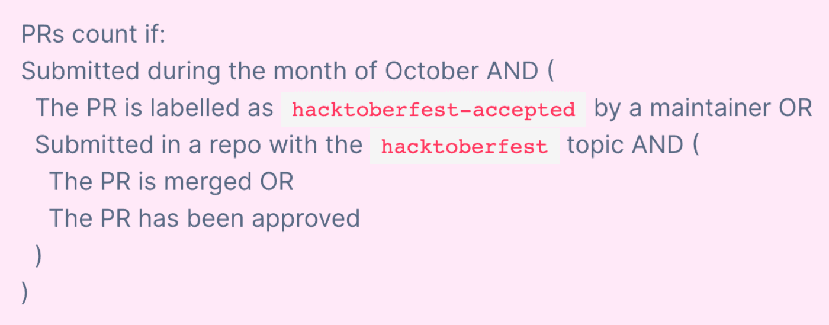Click the word "approved"
829x325 pixels.
click(306, 219)
